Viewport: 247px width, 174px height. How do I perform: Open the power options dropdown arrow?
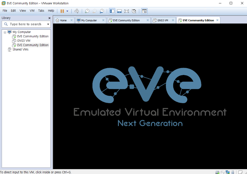tap(67, 11)
